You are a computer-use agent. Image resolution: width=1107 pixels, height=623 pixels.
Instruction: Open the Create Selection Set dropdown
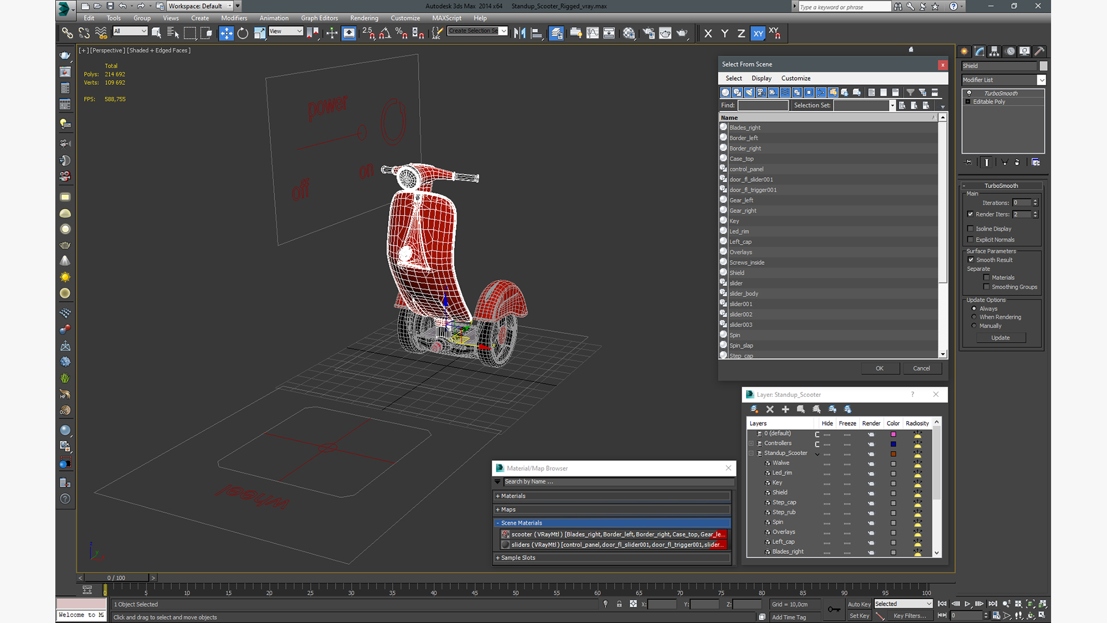478,31
